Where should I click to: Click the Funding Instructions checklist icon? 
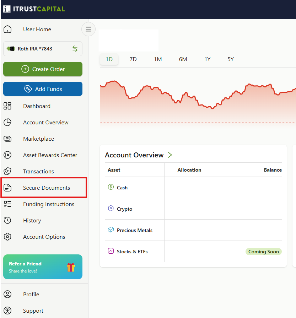[x=7, y=204]
